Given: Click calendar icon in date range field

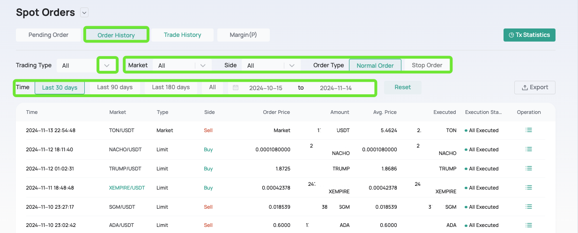Looking at the screenshot, I should point(236,88).
